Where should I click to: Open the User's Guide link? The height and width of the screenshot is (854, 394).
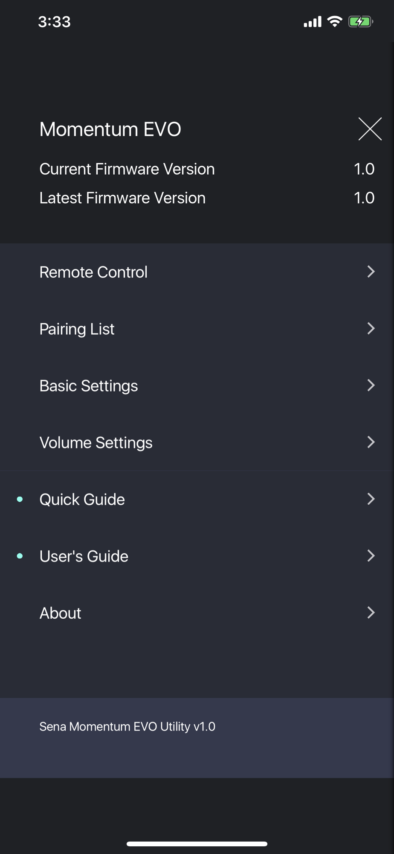tap(197, 556)
